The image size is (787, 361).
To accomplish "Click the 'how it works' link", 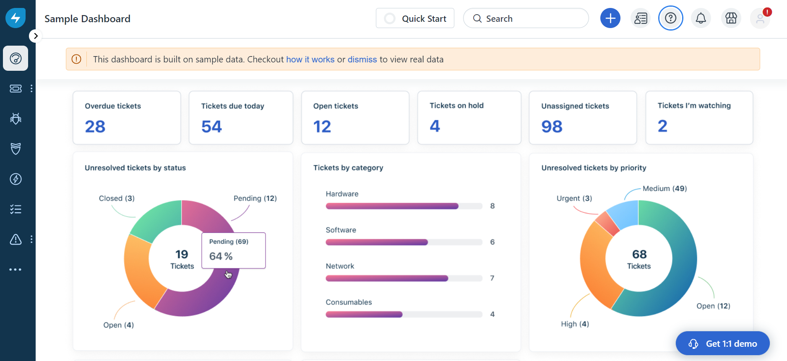I will [x=310, y=59].
